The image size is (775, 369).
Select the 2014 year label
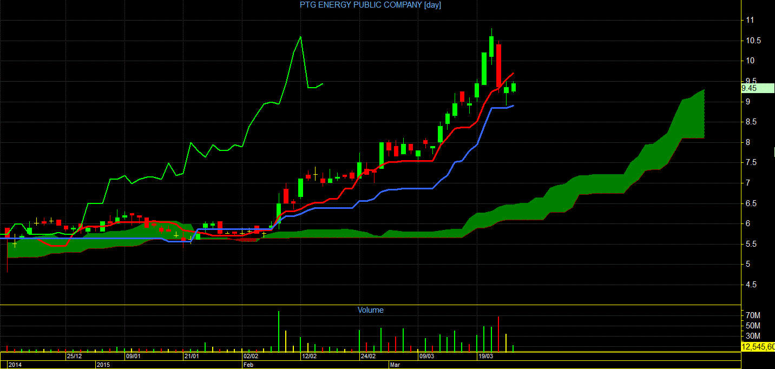16,365
